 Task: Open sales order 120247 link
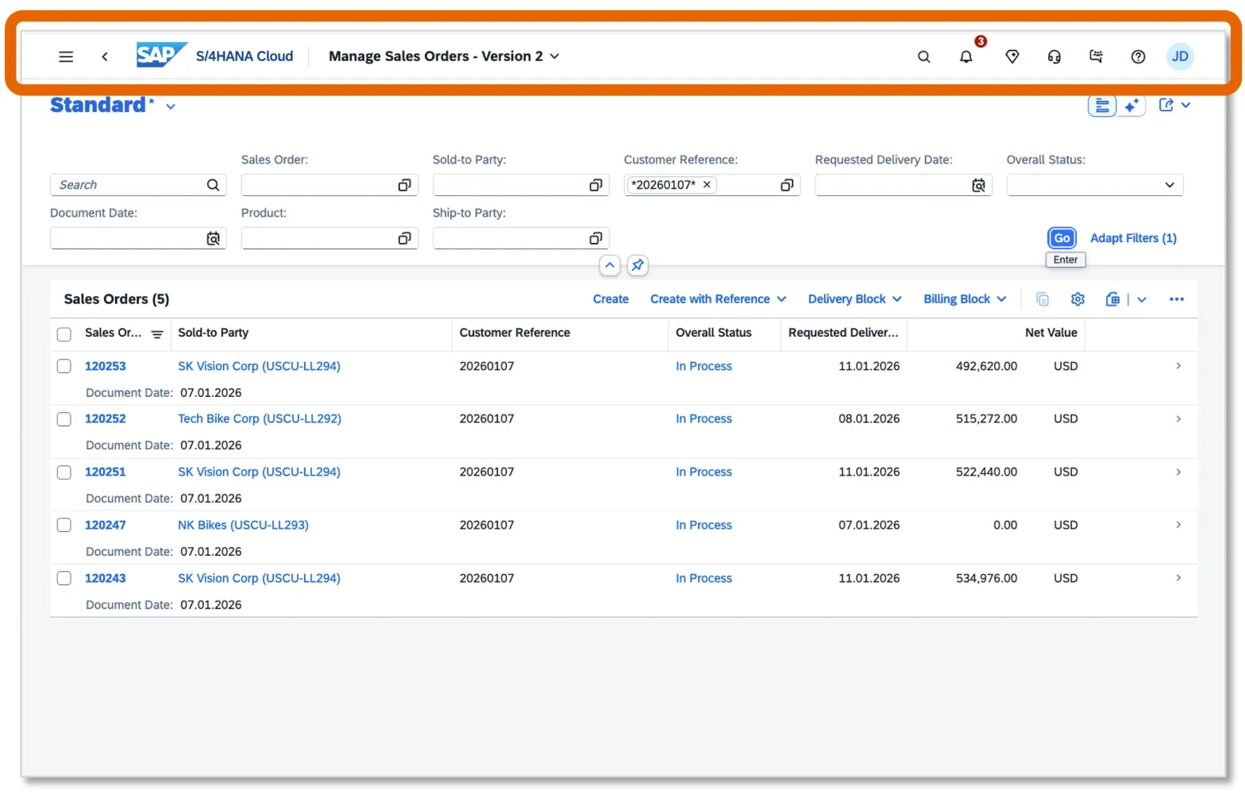(x=106, y=525)
